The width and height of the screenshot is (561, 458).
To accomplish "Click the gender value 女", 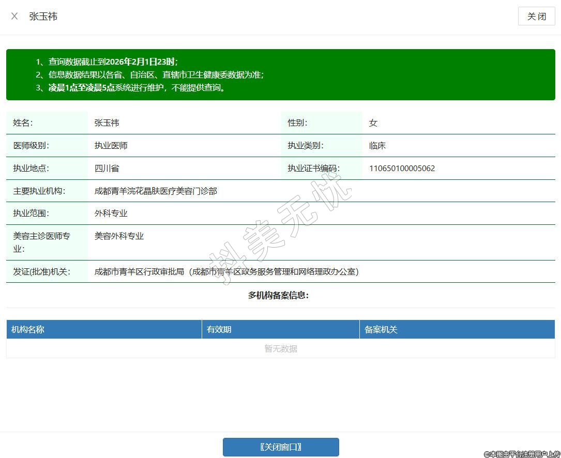I will 373,123.
